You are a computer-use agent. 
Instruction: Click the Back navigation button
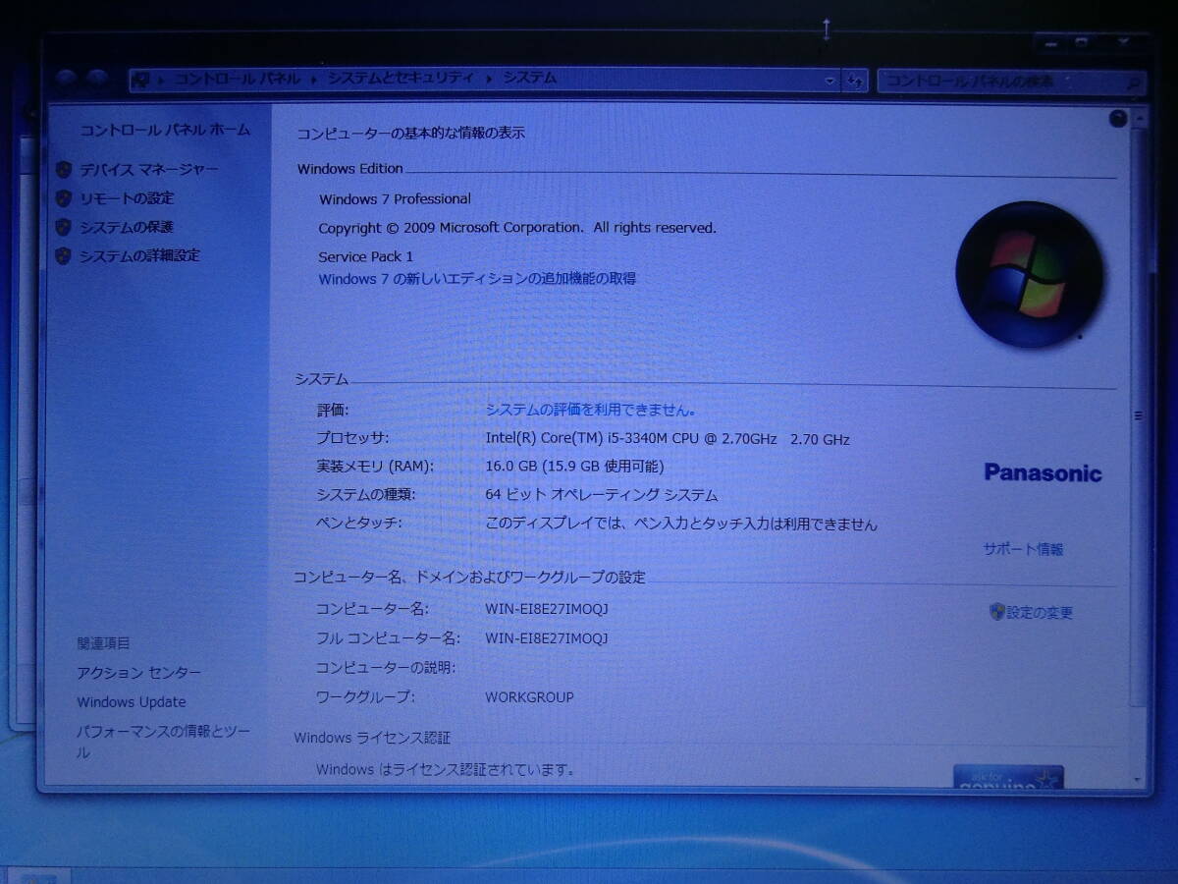68,79
